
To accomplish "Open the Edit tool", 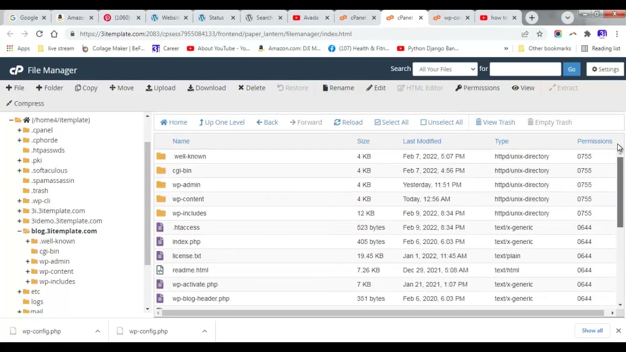I will 376,88.
